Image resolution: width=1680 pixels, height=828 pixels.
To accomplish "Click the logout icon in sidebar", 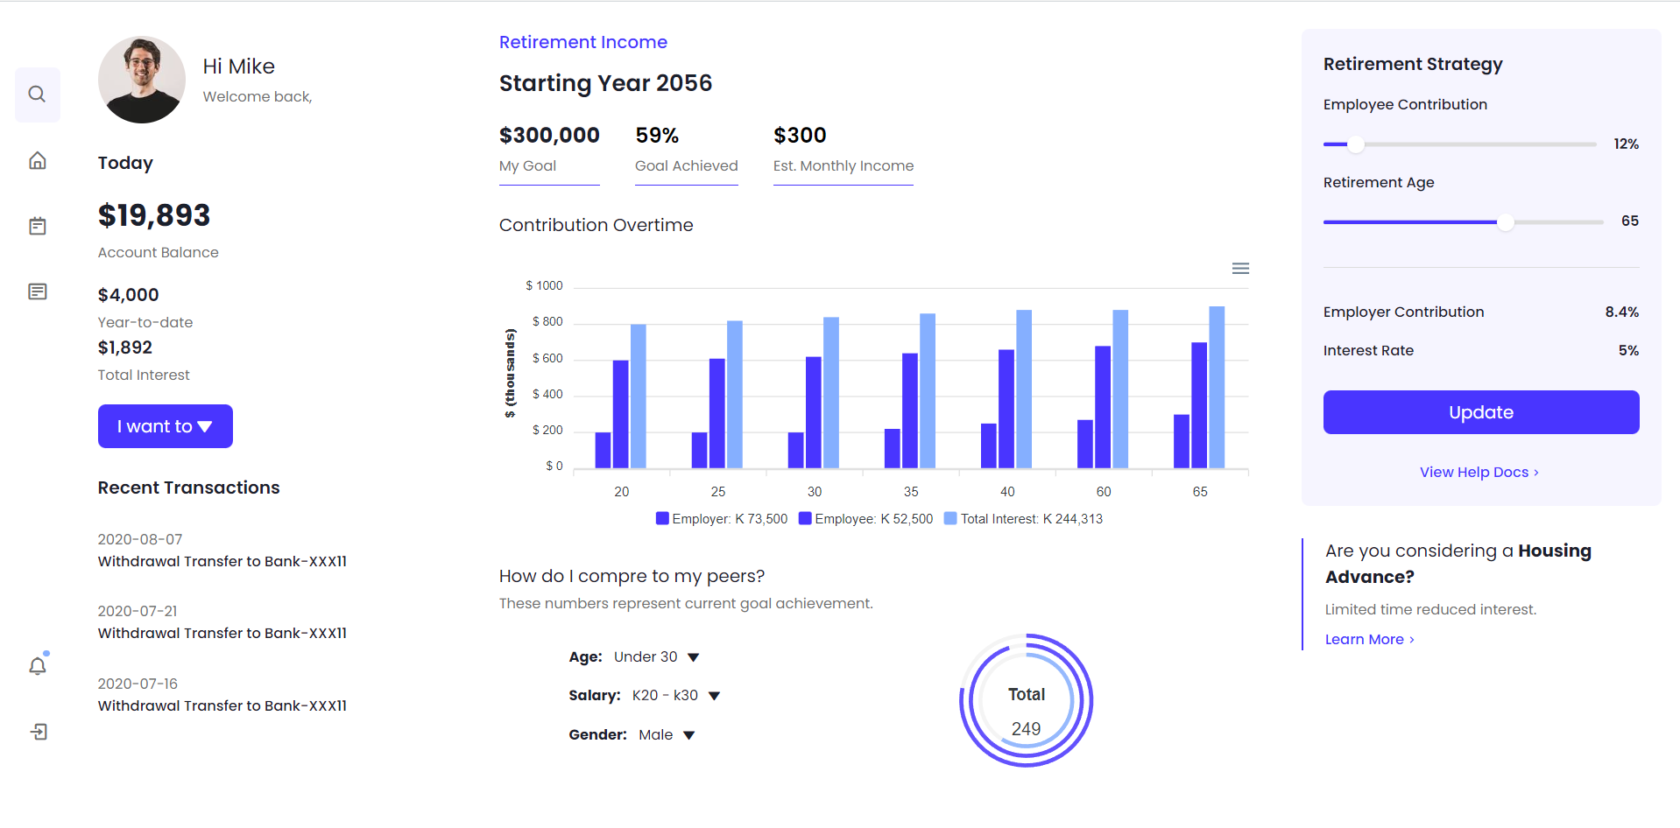I will tap(38, 732).
